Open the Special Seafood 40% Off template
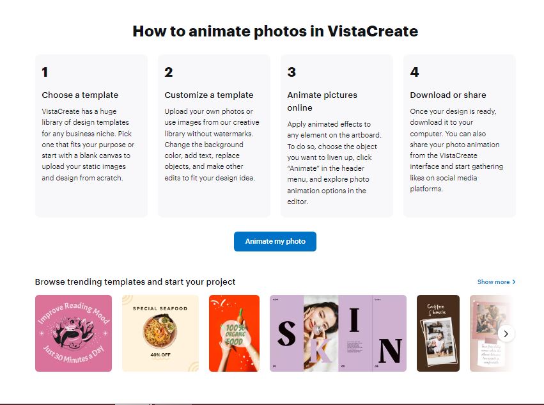Viewport: 544px width, 405px height. point(160,333)
